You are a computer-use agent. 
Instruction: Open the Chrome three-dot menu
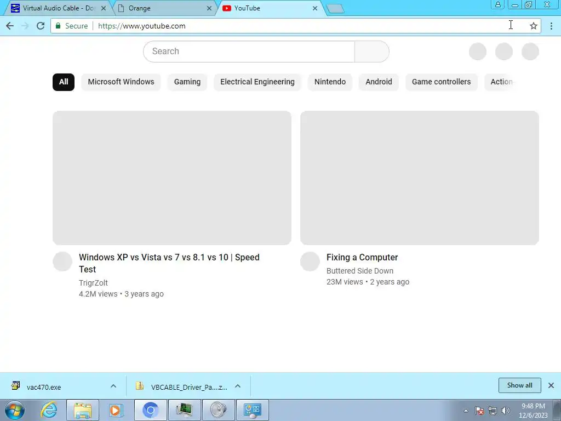551,26
